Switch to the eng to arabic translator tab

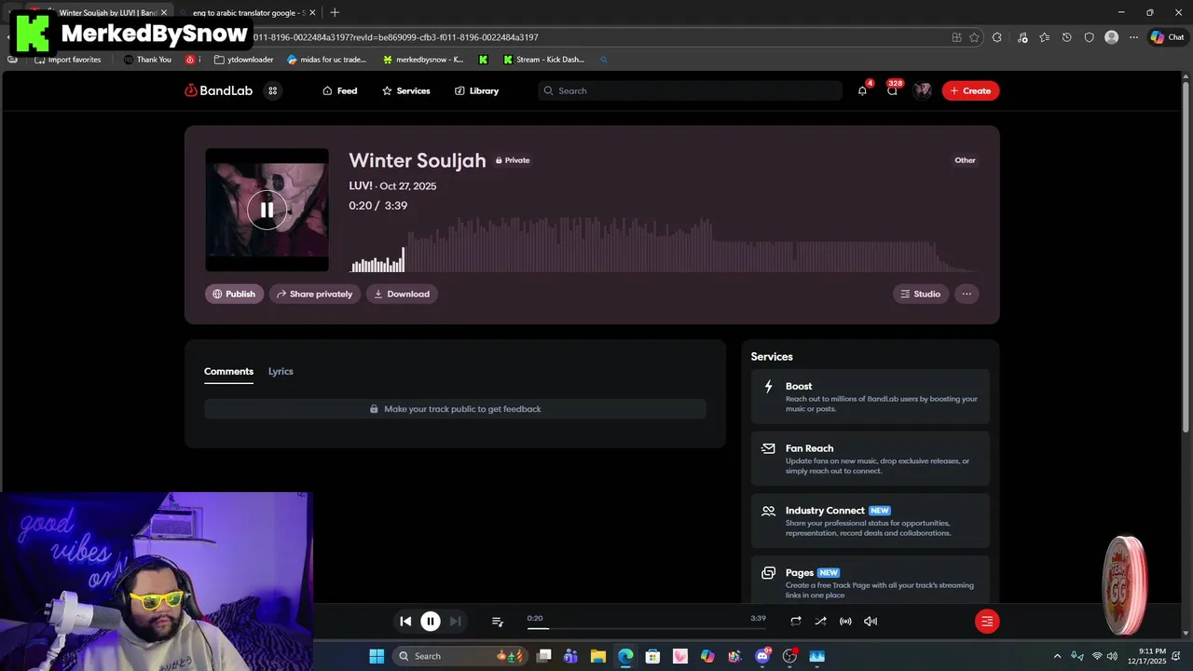pos(247,13)
